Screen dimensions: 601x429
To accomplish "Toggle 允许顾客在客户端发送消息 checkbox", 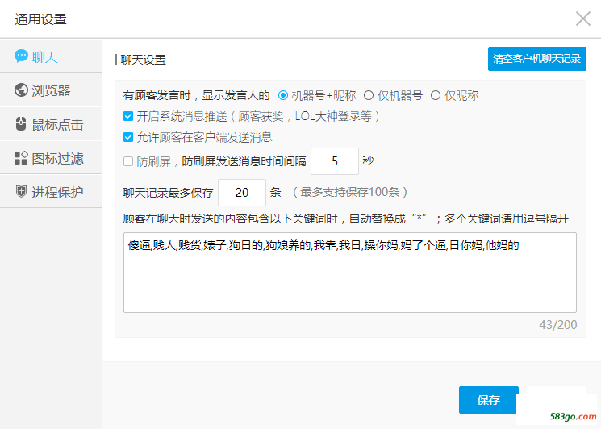I will click(x=128, y=137).
